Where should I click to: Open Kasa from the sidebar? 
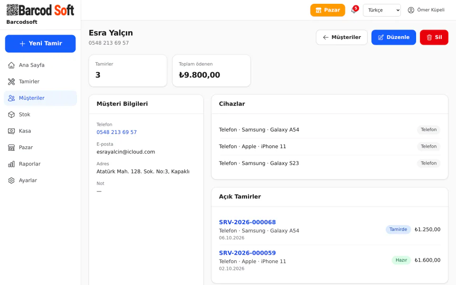point(40,131)
